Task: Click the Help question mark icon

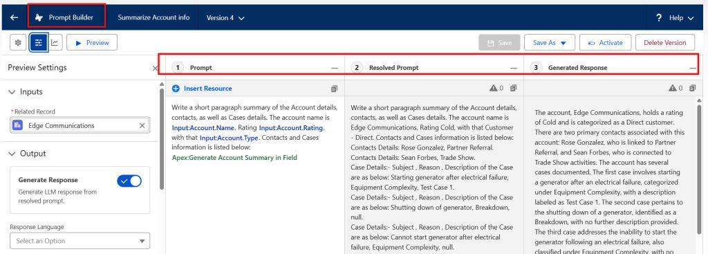Action: coord(659,17)
